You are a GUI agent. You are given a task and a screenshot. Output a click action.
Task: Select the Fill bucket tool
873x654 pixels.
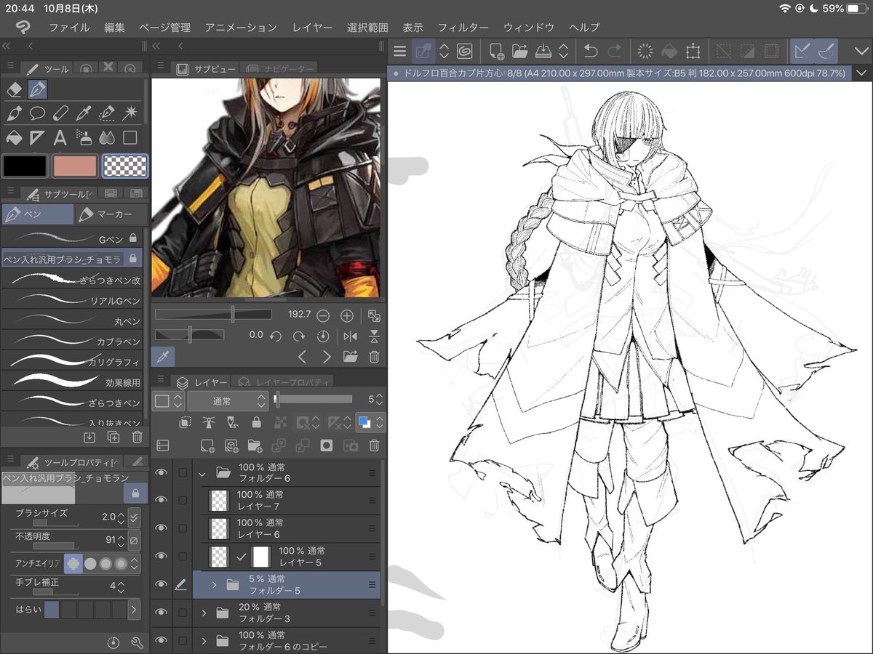tap(13, 137)
